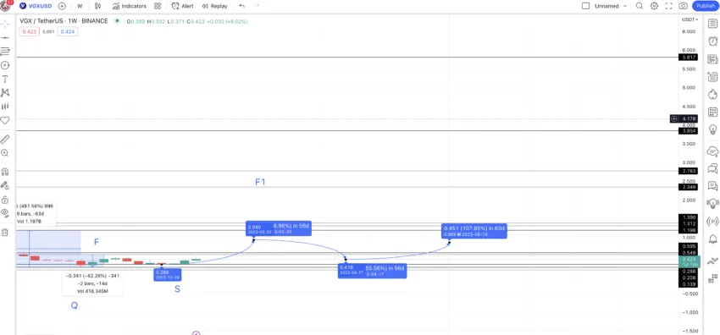Click the S text label on chart
The height and width of the screenshot is (335, 720).
tap(177, 289)
